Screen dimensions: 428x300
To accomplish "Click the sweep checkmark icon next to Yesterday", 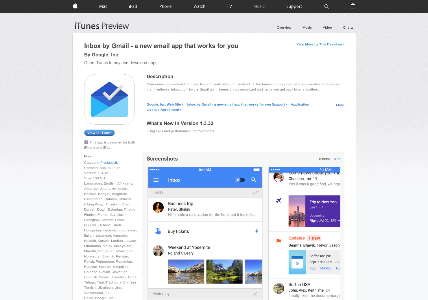I will (255, 294).
